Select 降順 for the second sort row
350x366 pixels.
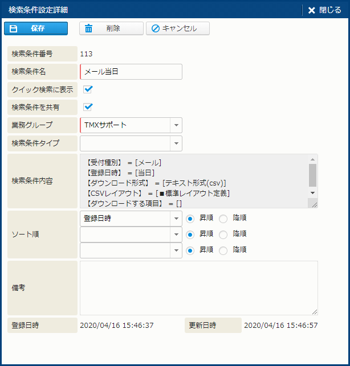pos(223,235)
